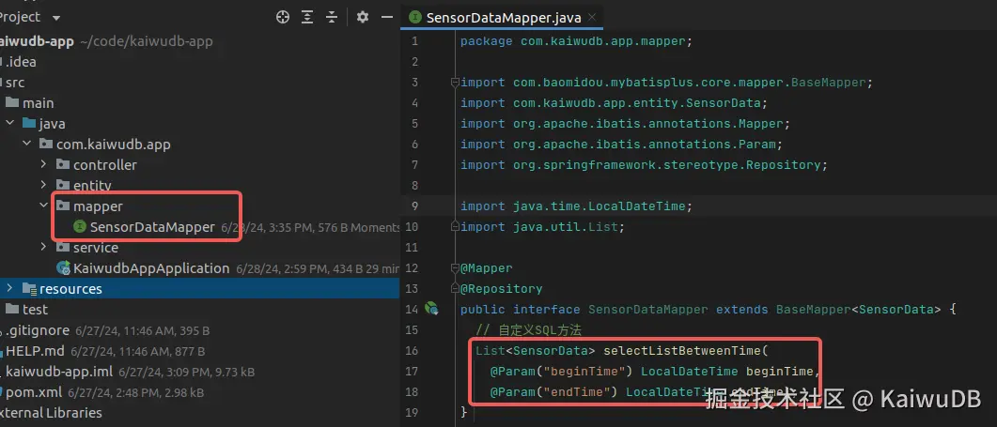Toggle fold marker beside @Mapper annotation
This screenshot has width=997, height=427.
pyautogui.click(x=454, y=268)
